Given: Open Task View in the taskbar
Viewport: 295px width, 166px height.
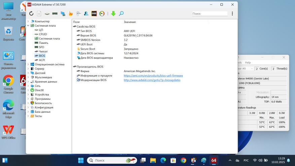Looking at the screenshot, I should tap(143, 160).
